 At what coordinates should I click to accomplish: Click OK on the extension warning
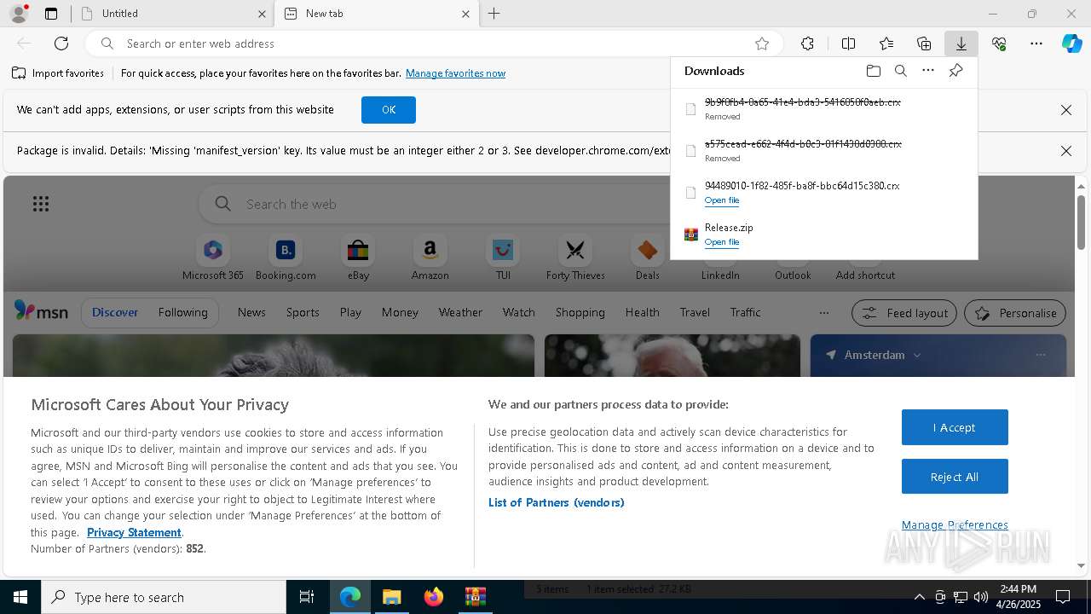click(389, 109)
